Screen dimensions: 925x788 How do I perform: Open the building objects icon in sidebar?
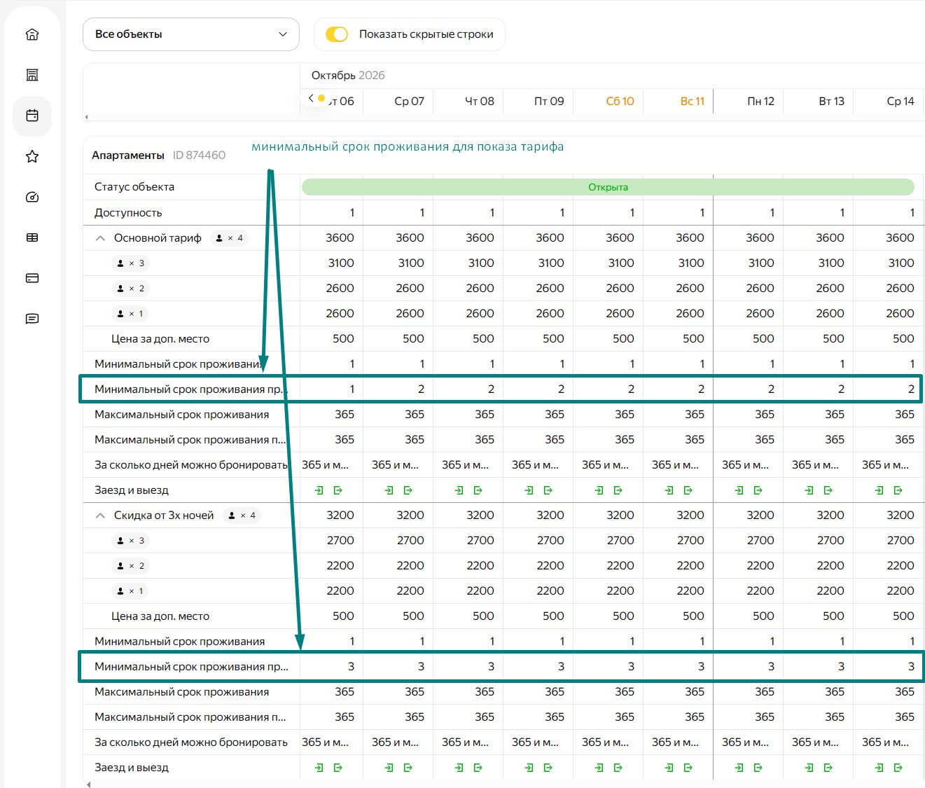click(x=32, y=75)
